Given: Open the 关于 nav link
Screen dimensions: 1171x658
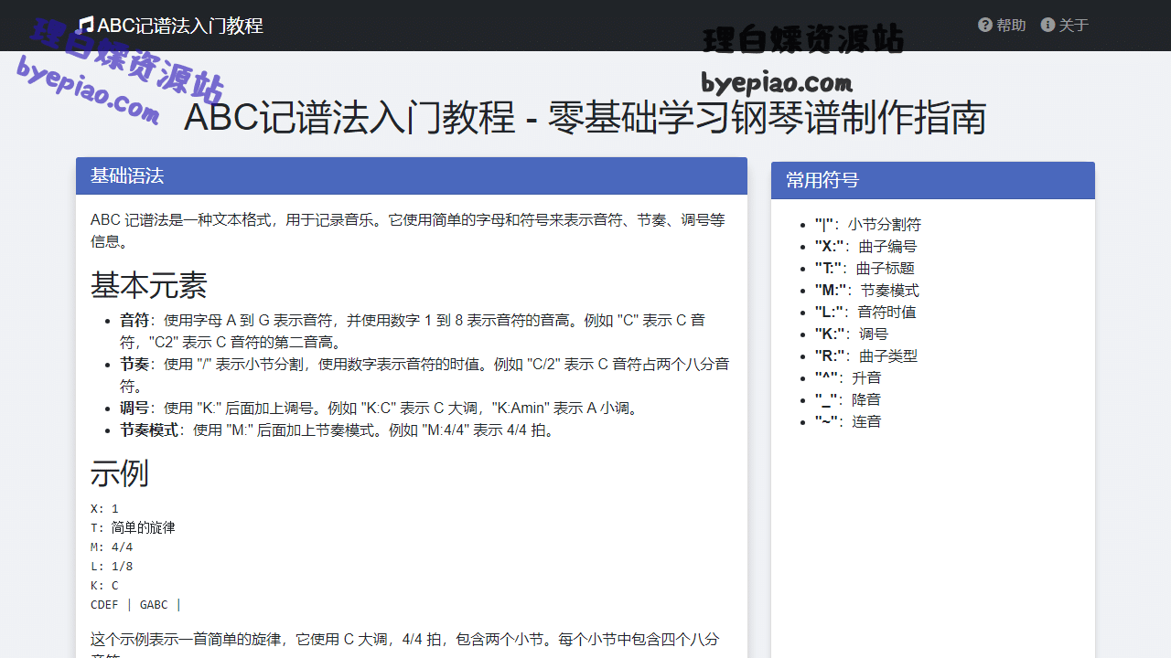Looking at the screenshot, I should (1065, 25).
